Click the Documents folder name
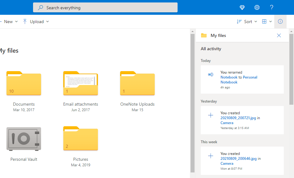Image resolution: width=294 pixels, height=178 pixels. (24, 104)
